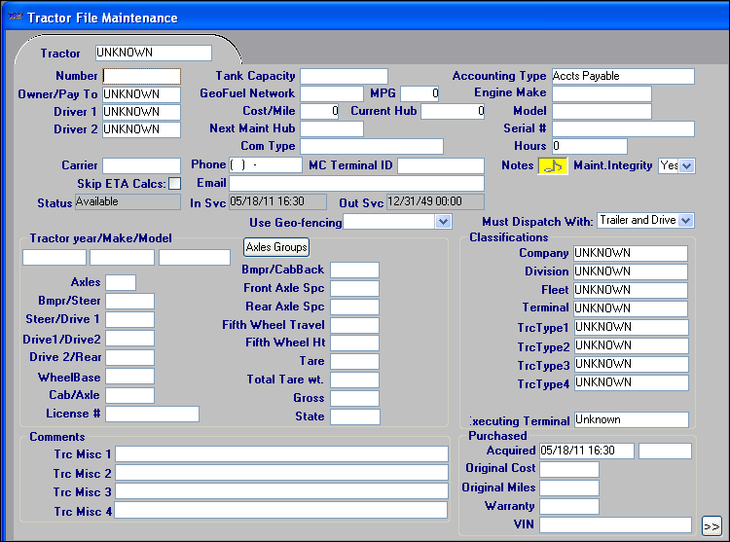
Task: Open the Use Geo-fencing dropdown
Action: [x=443, y=221]
